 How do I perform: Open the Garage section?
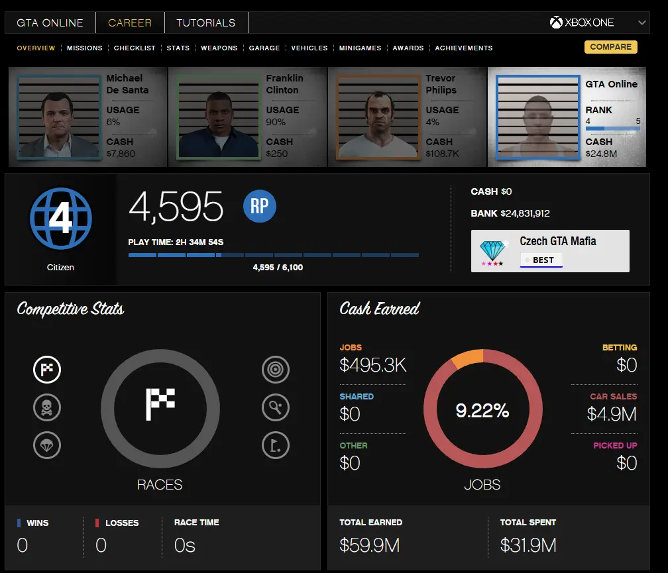[x=264, y=48]
